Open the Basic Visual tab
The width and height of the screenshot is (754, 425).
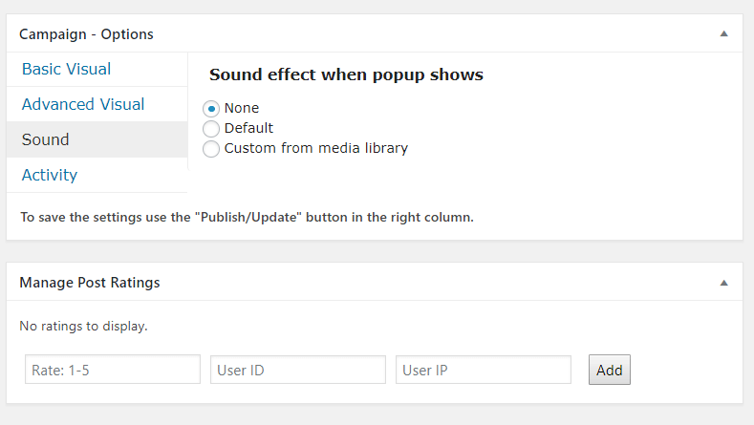[x=67, y=69]
